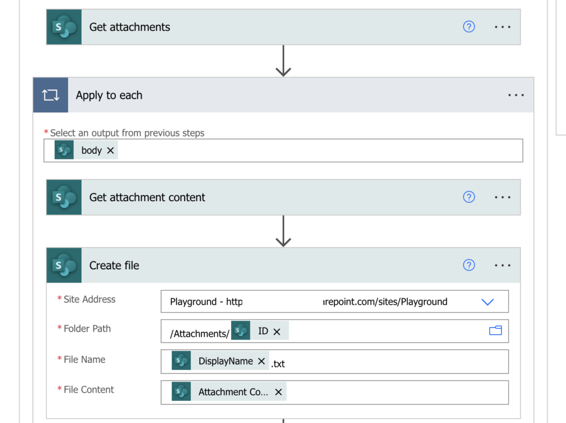Collapse the Create file action header
This screenshot has height=423, width=566.
284,265
